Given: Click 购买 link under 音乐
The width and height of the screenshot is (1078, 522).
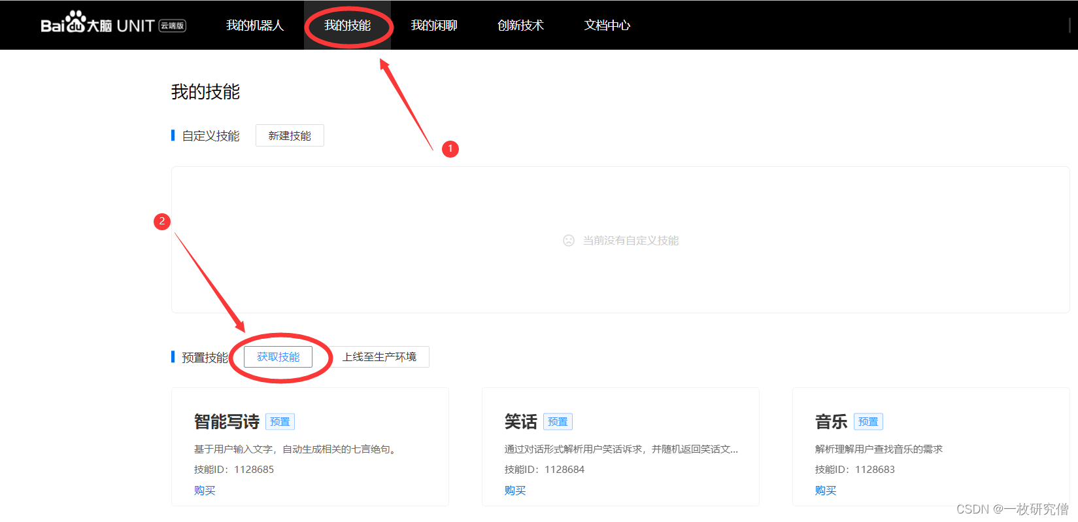Looking at the screenshot, I should (826, 490).
